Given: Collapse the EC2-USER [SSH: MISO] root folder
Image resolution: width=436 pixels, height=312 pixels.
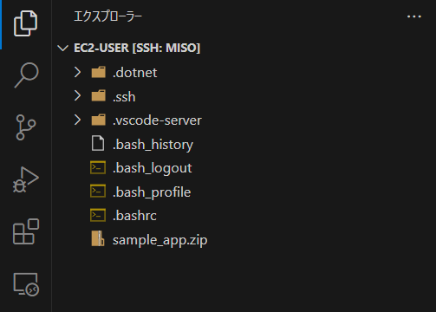Looking at the screenshot, I should pyautogui.click(x=62, y=48).
